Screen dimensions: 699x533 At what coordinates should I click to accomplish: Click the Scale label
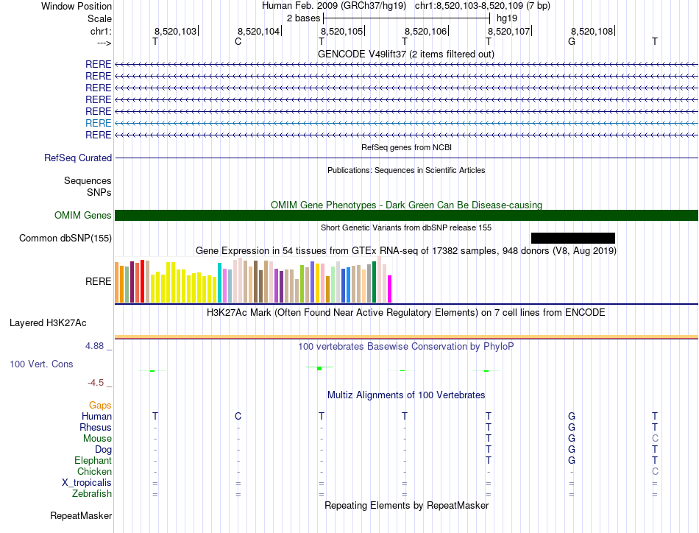click(99, 18)
